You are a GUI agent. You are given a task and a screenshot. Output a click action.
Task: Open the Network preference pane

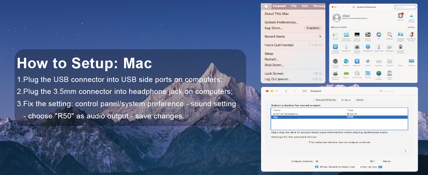(346, 62)
